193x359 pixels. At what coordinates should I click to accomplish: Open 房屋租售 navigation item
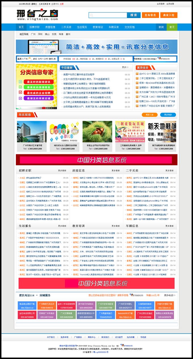(x=50, y=27)
